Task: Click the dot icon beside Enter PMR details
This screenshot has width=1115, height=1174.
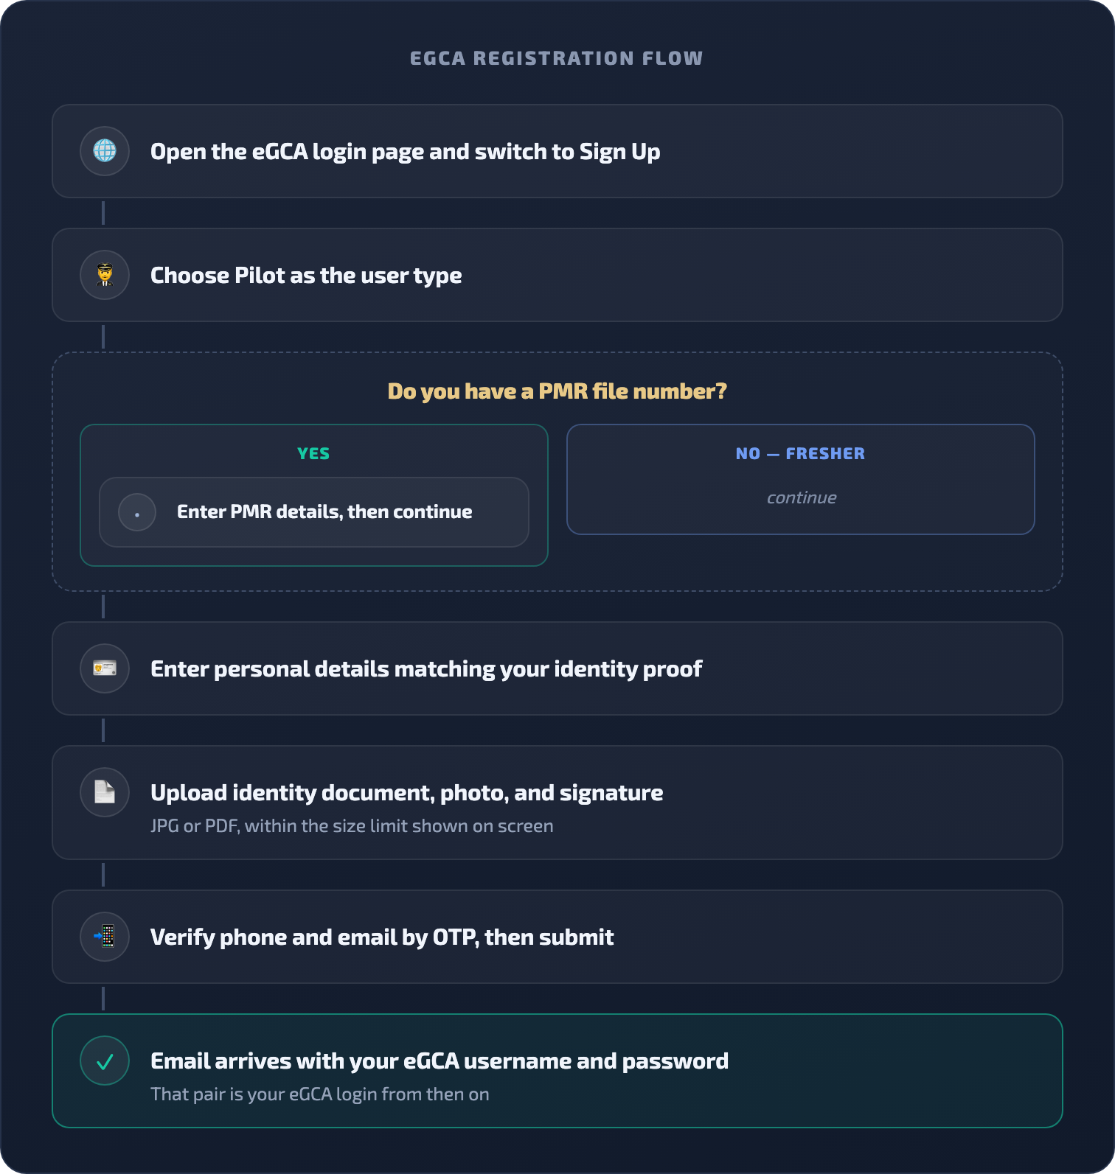Action: tap(137, 512)
